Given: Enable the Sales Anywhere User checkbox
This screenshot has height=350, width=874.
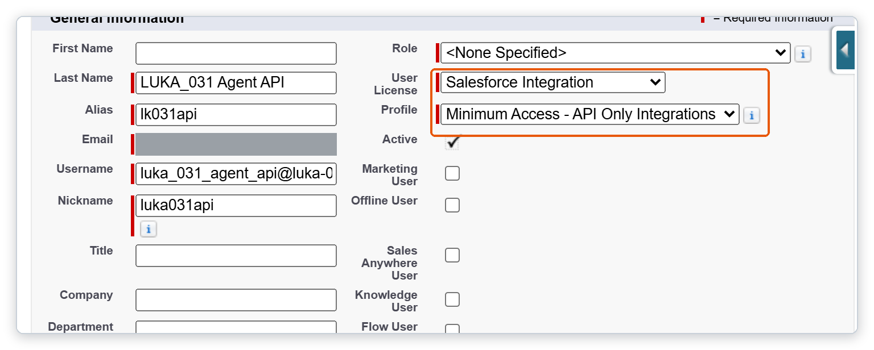Looking at the screenshot, I should point(452,255).
